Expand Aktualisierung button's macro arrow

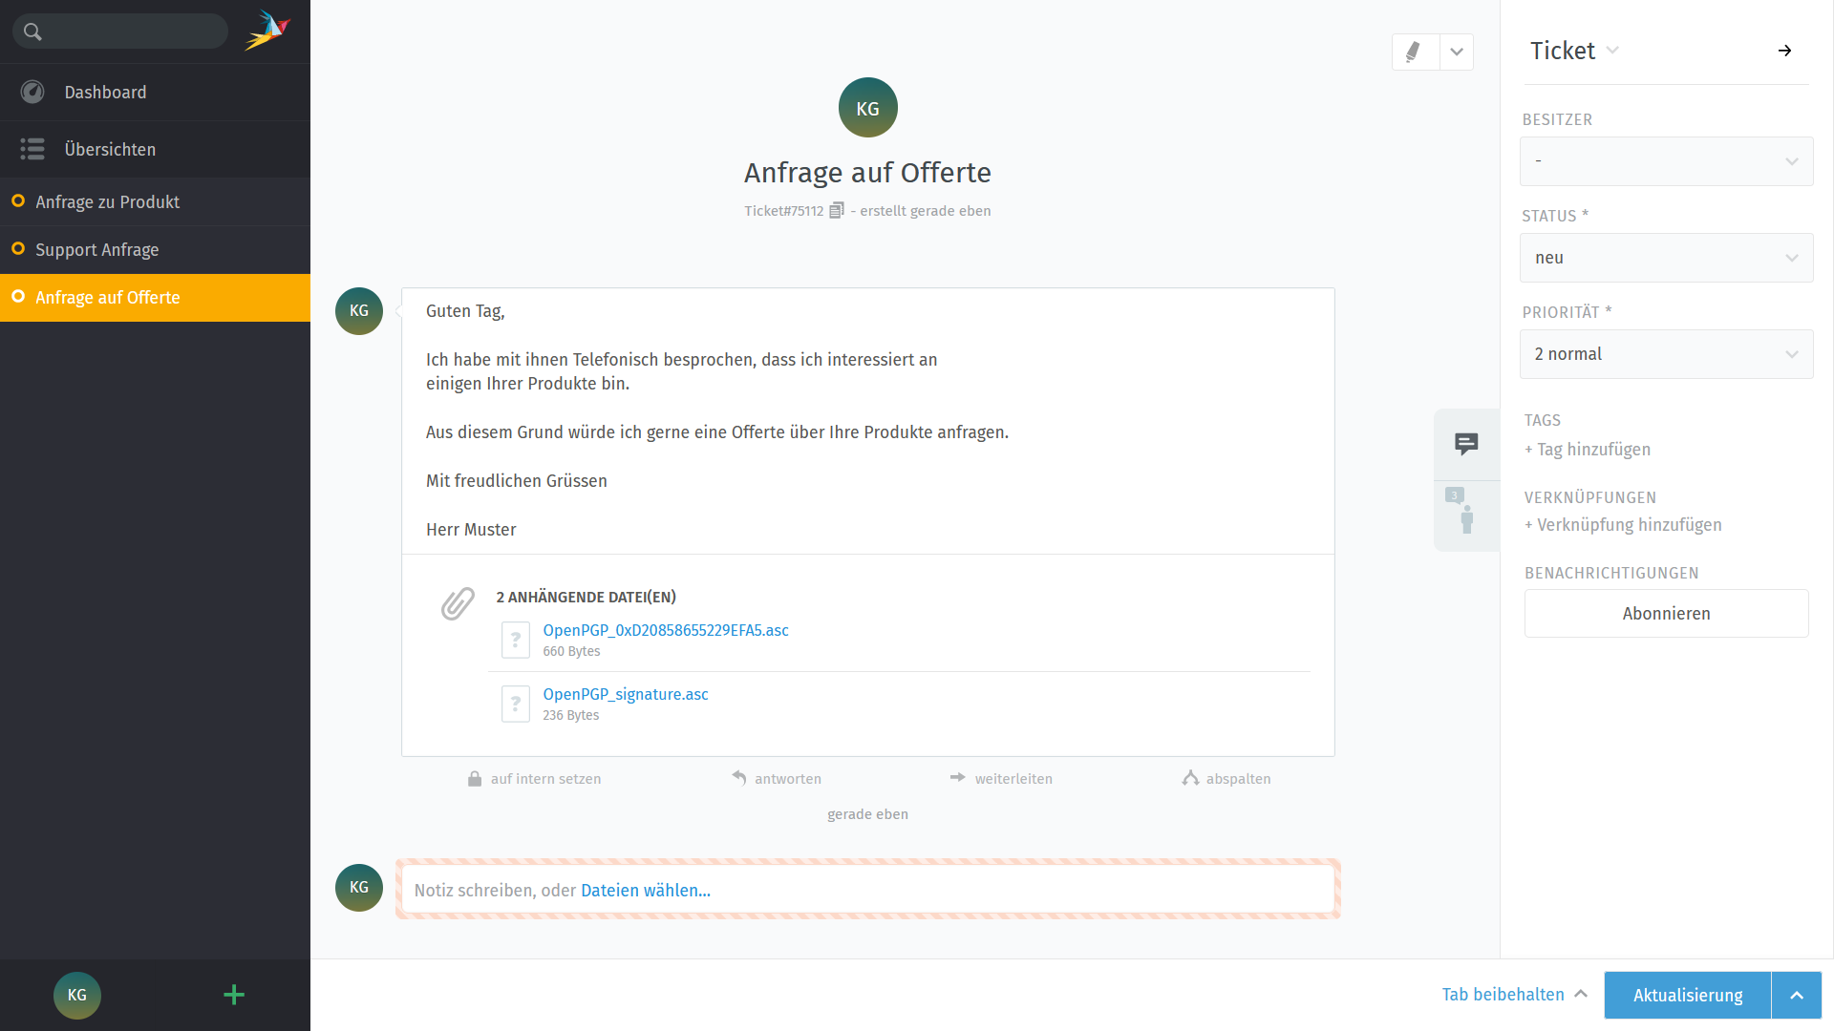tap(1796, 995)
